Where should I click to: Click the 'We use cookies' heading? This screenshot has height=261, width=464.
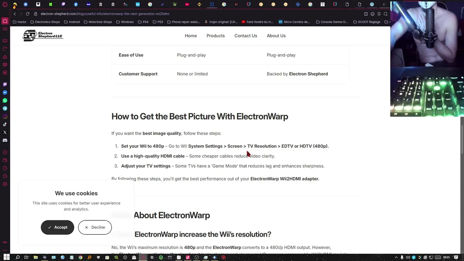(x=76, y=193)
